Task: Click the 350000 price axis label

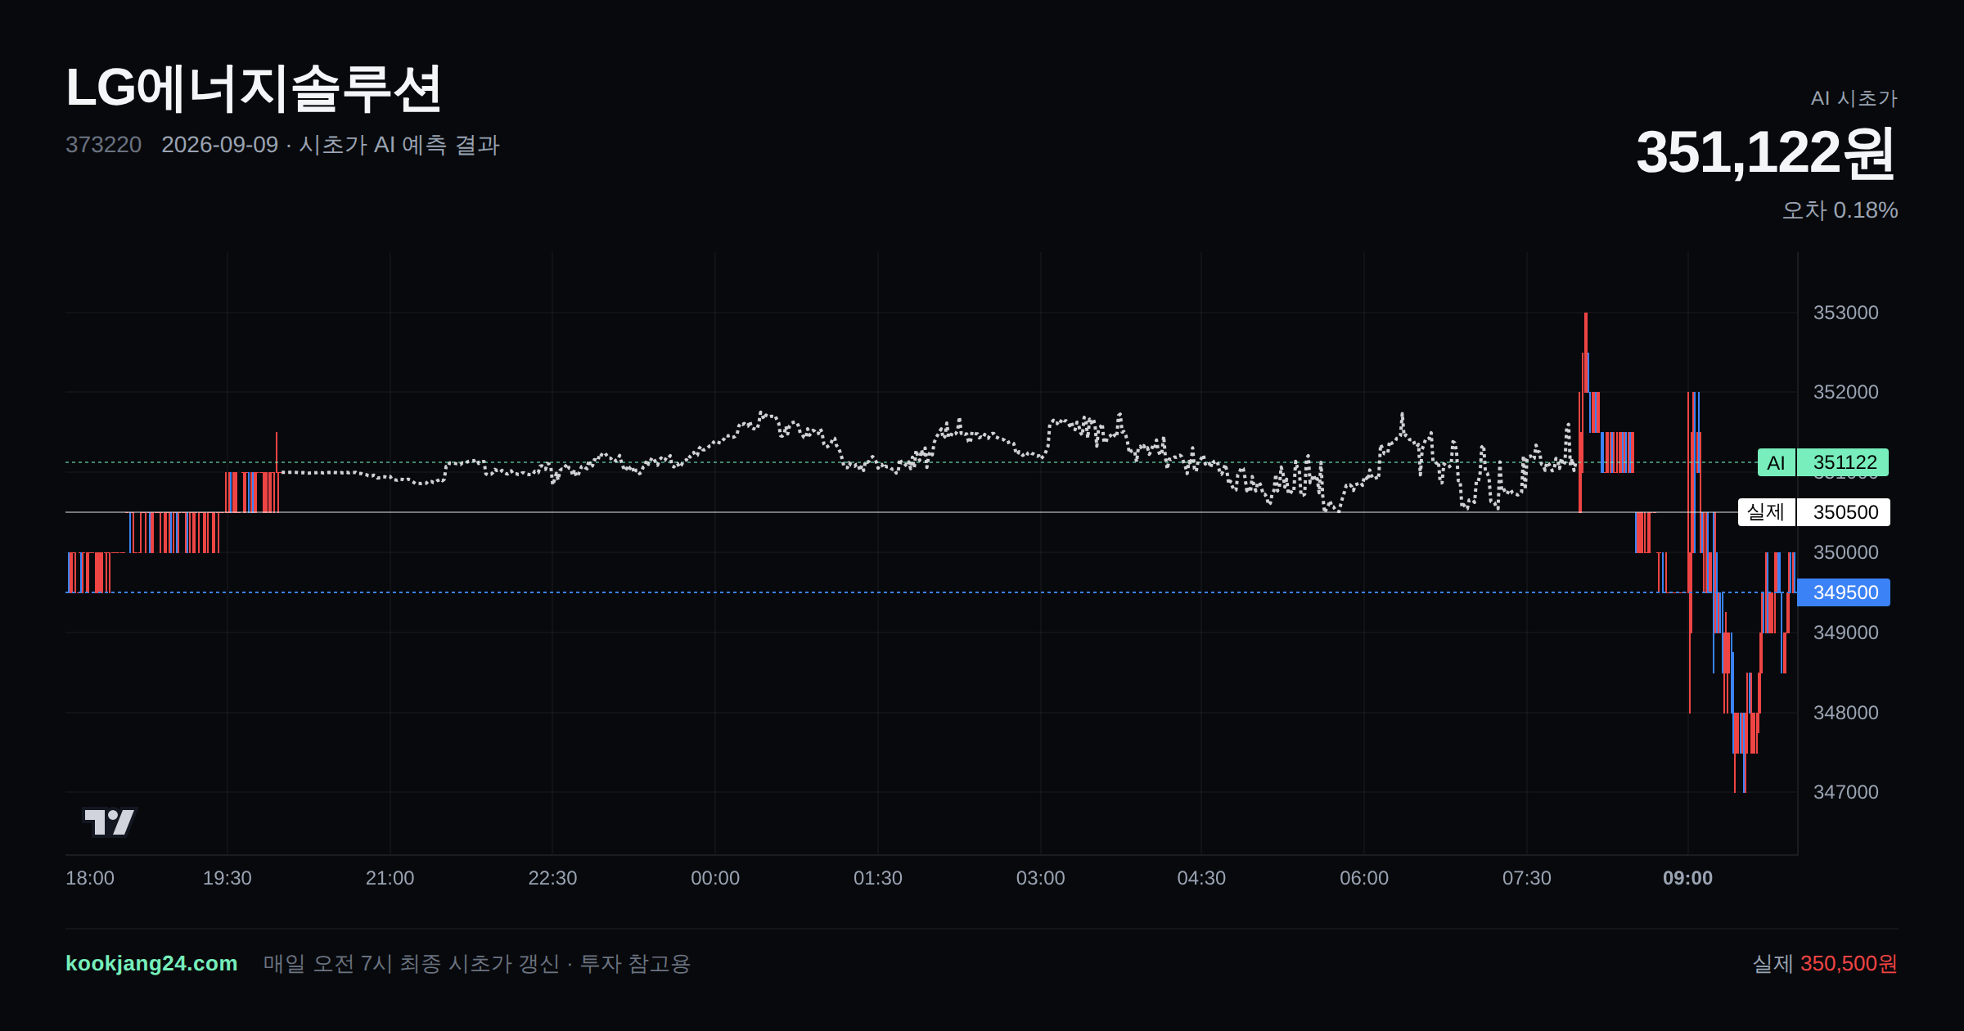Action: [x=1845, y=552]
